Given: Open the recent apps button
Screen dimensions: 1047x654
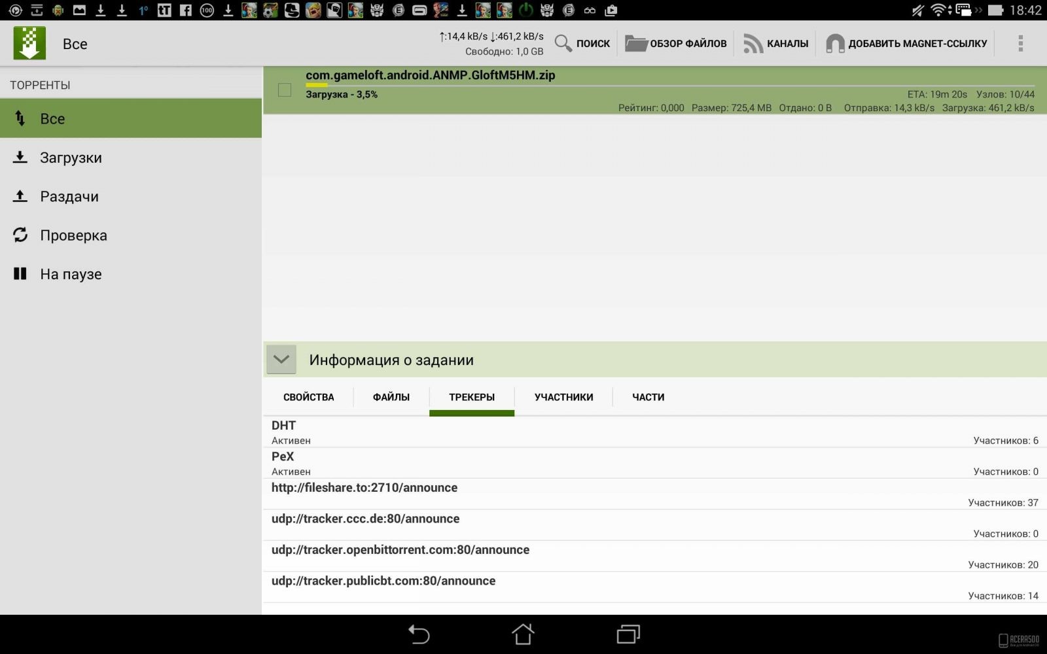Looking at the screenshot, I should (x=628, y=634).
